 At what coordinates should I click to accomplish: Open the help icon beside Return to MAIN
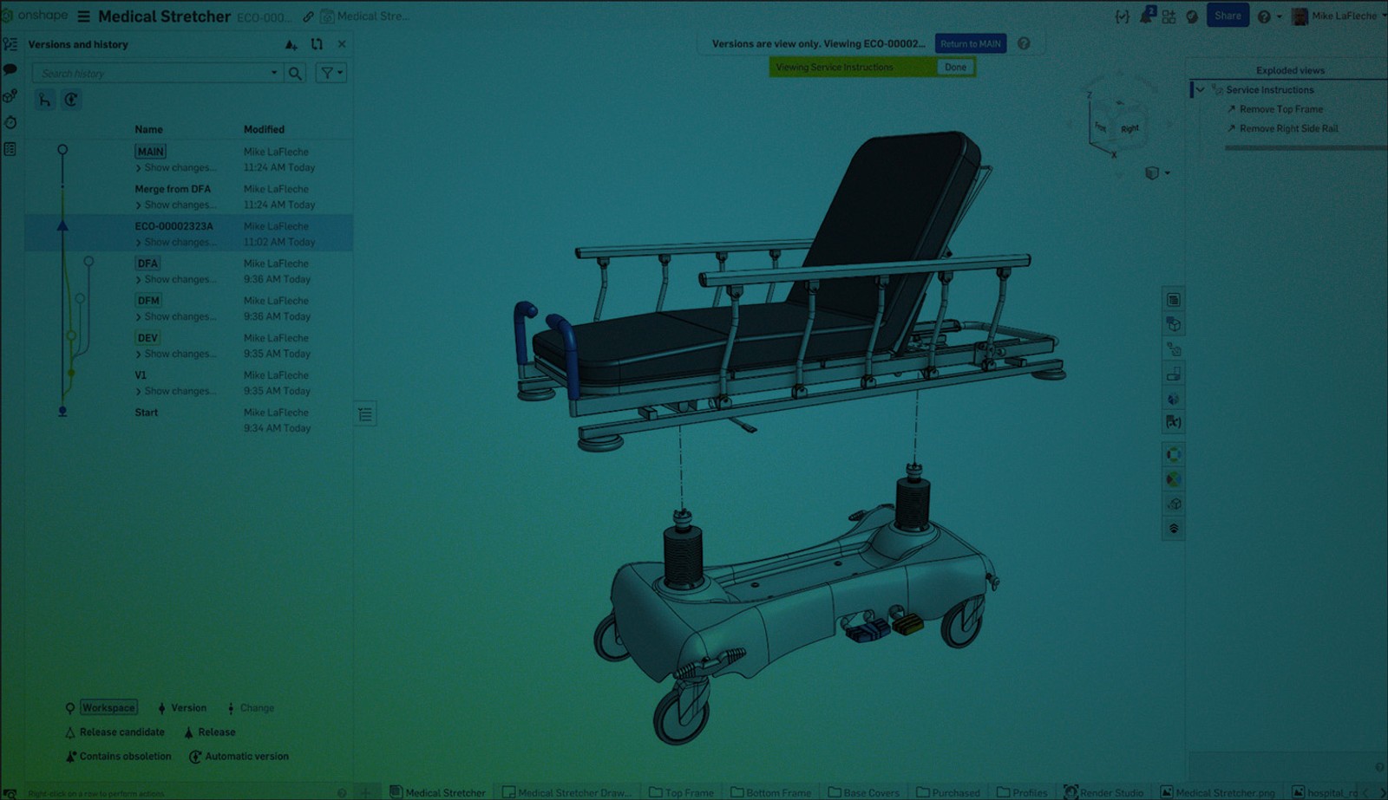click(1024, 43)
